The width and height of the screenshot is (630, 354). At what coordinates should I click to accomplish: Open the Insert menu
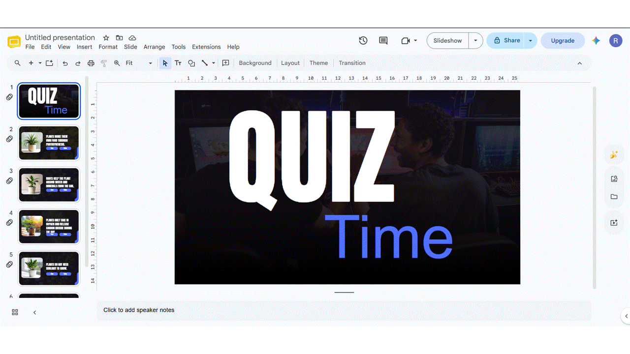click(x=85, y=47)
